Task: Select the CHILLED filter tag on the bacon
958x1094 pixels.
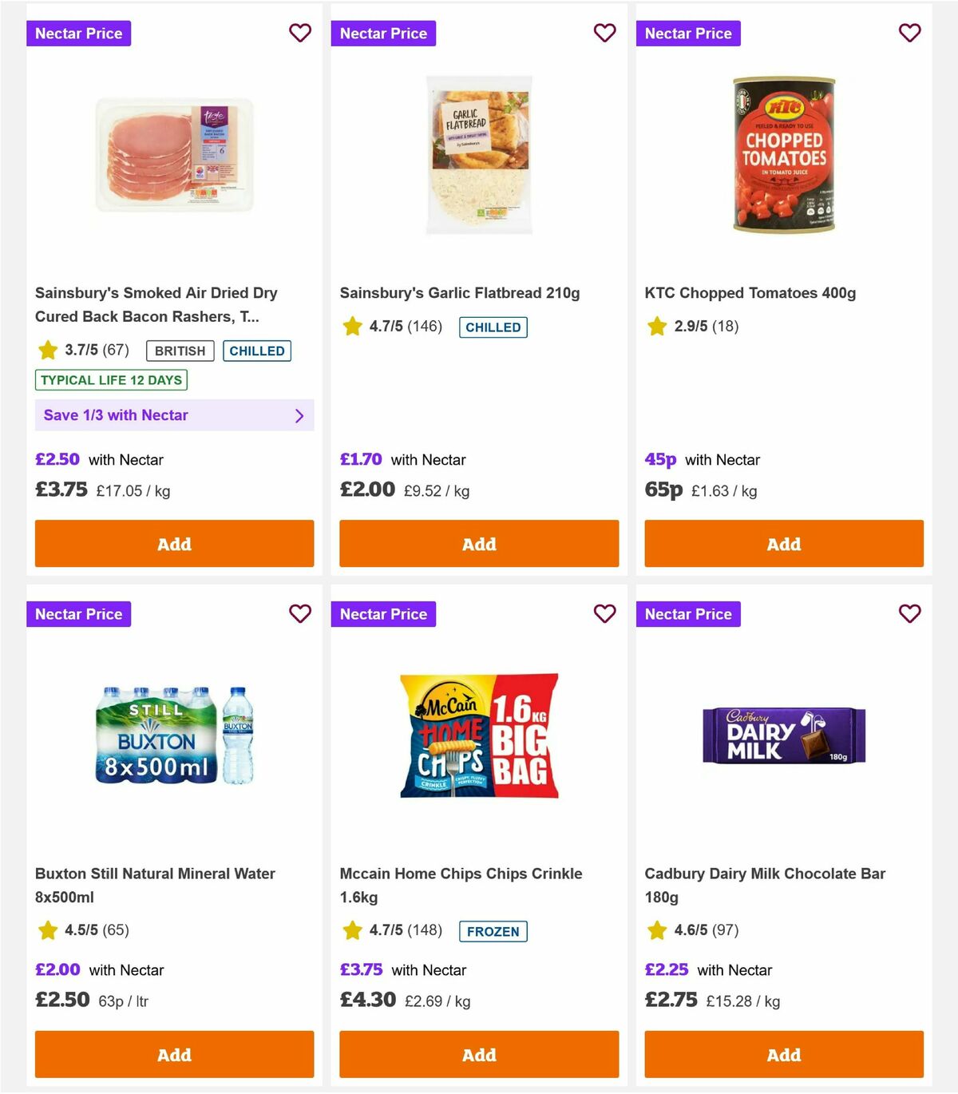Action: (257, 351)
